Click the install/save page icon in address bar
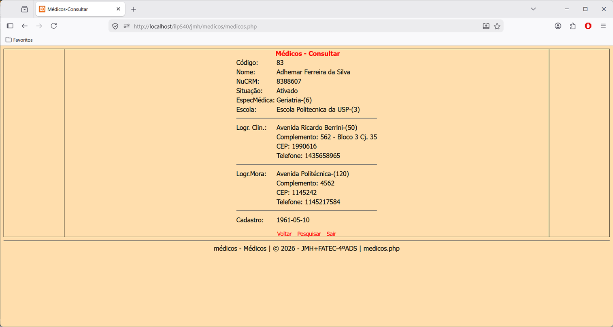 [486, 26]
